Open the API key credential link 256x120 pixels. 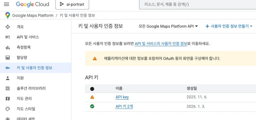point(122,97)
